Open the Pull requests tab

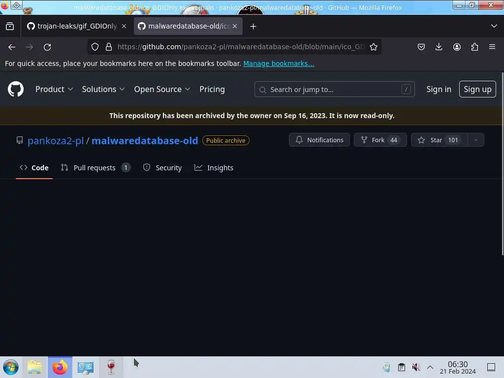(95, 167)
